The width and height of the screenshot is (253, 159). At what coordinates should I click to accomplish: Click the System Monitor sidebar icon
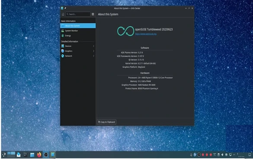pyautogui.click(x=63, y=31)
